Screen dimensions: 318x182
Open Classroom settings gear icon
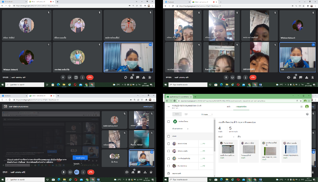point(307,114)
